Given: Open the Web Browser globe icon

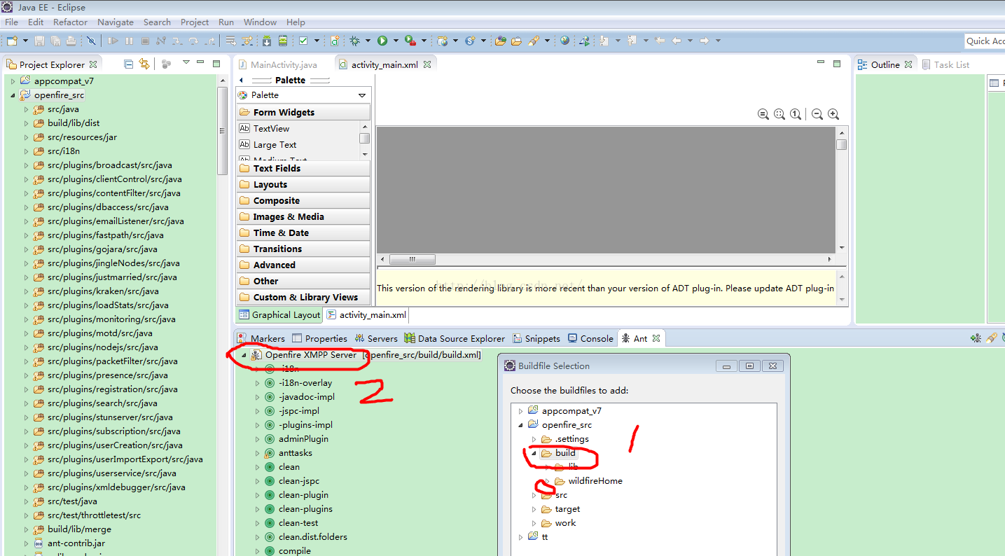Looking at the screenshot, I should click(565, 41).
